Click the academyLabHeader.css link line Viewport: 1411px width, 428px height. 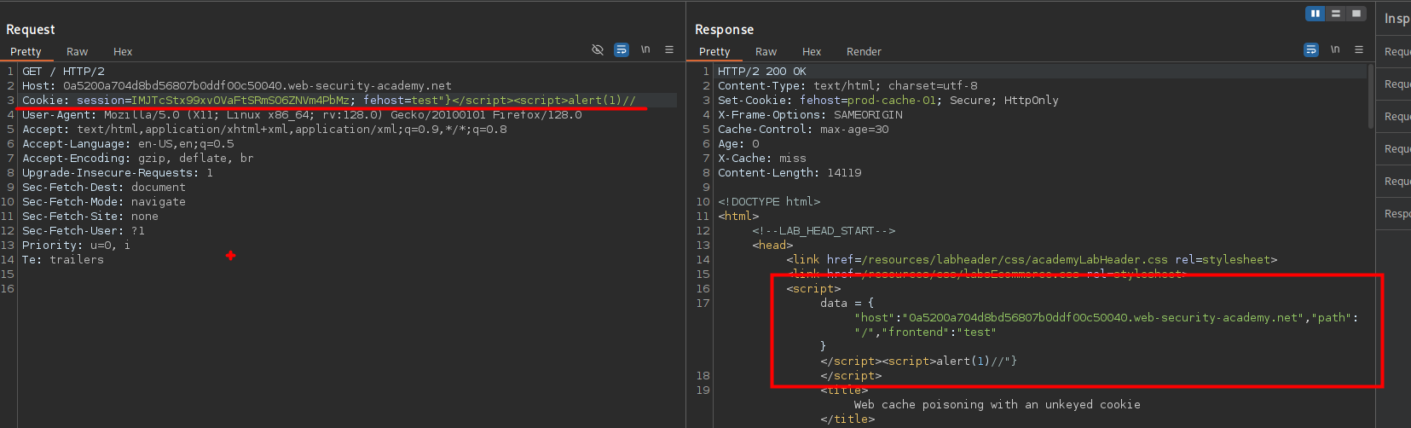point(1032,260)
